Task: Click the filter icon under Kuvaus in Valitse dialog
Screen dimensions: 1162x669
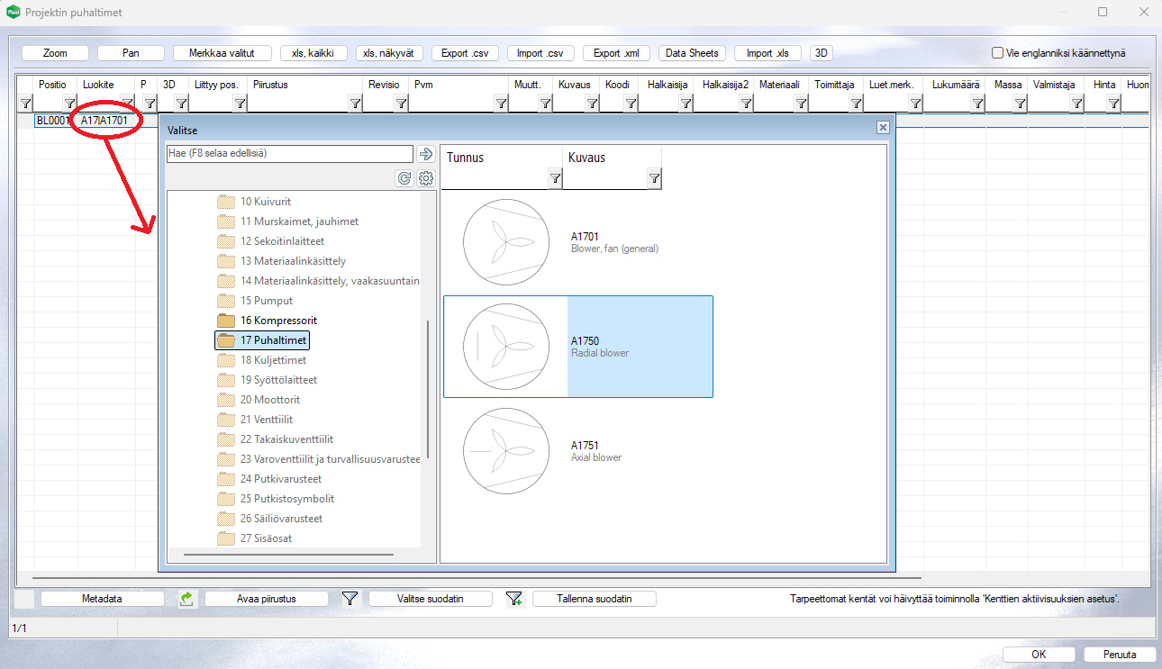Action: (654, 179)
